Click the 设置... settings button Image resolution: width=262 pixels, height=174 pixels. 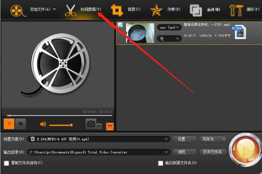[185, 139]
